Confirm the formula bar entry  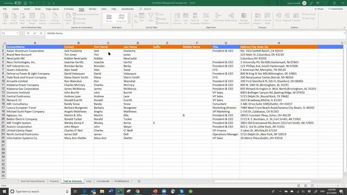[35, 33]
